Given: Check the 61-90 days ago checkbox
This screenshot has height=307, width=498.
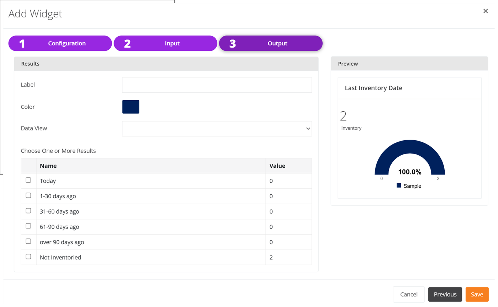Looking at the screenshot, I should [28, 226].
